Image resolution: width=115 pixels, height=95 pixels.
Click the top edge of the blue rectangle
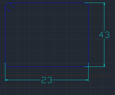click(47, 3)
